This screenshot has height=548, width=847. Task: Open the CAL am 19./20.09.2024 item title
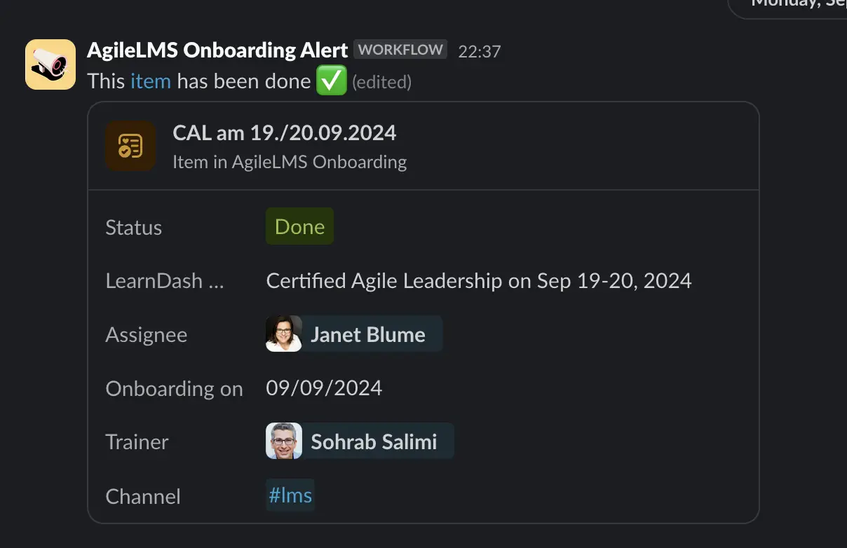point(284,132)
